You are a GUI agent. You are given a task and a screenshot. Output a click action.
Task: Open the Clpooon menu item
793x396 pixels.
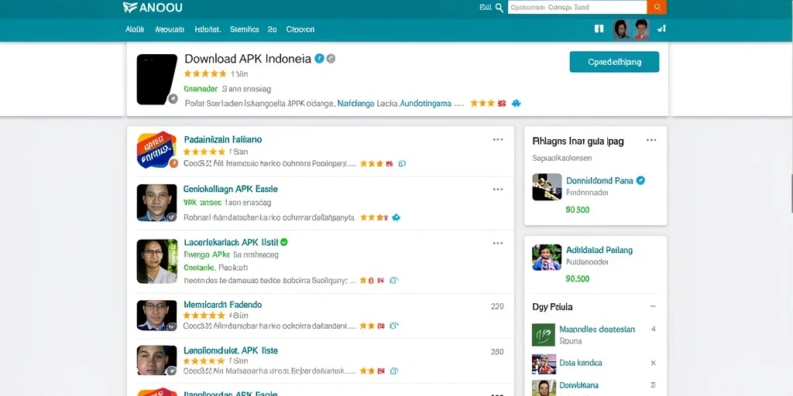coord(300,29)
